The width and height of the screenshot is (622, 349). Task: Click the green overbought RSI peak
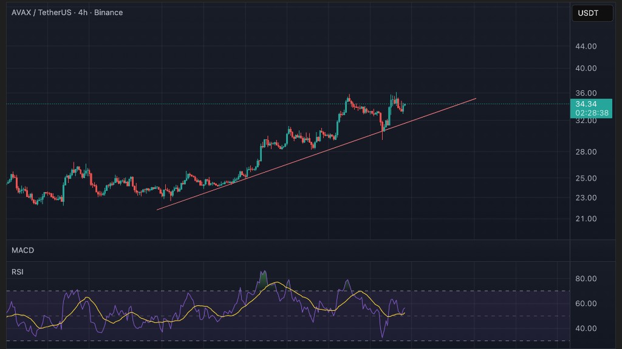(263, 278)
